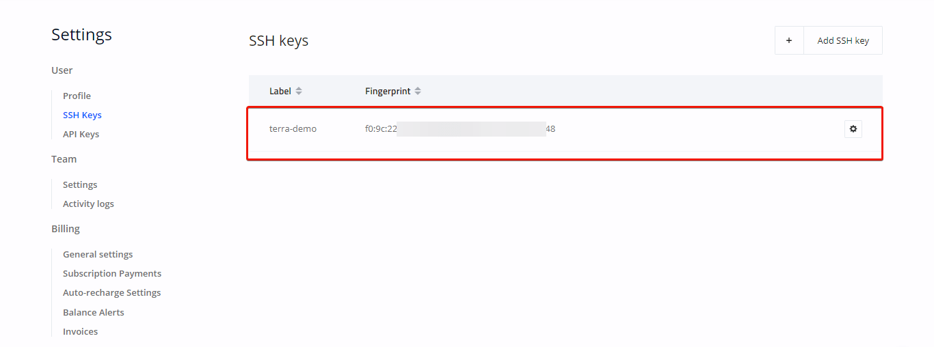Click the Fingerprint column header text
This screenshot has width=934, height=347.
coord(388,91)
